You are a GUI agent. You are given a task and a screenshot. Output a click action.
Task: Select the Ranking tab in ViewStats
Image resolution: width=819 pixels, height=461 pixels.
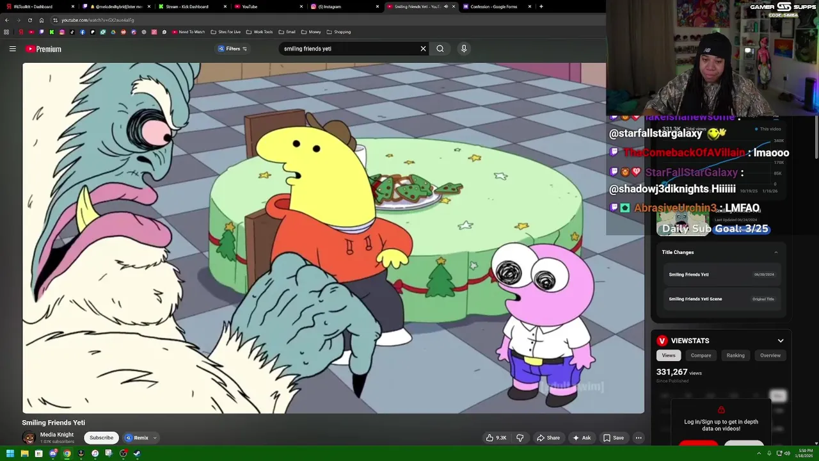735,355
